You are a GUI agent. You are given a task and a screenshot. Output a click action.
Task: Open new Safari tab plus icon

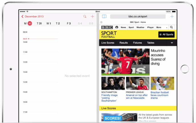pyautogui.click(x=172, y=16)
